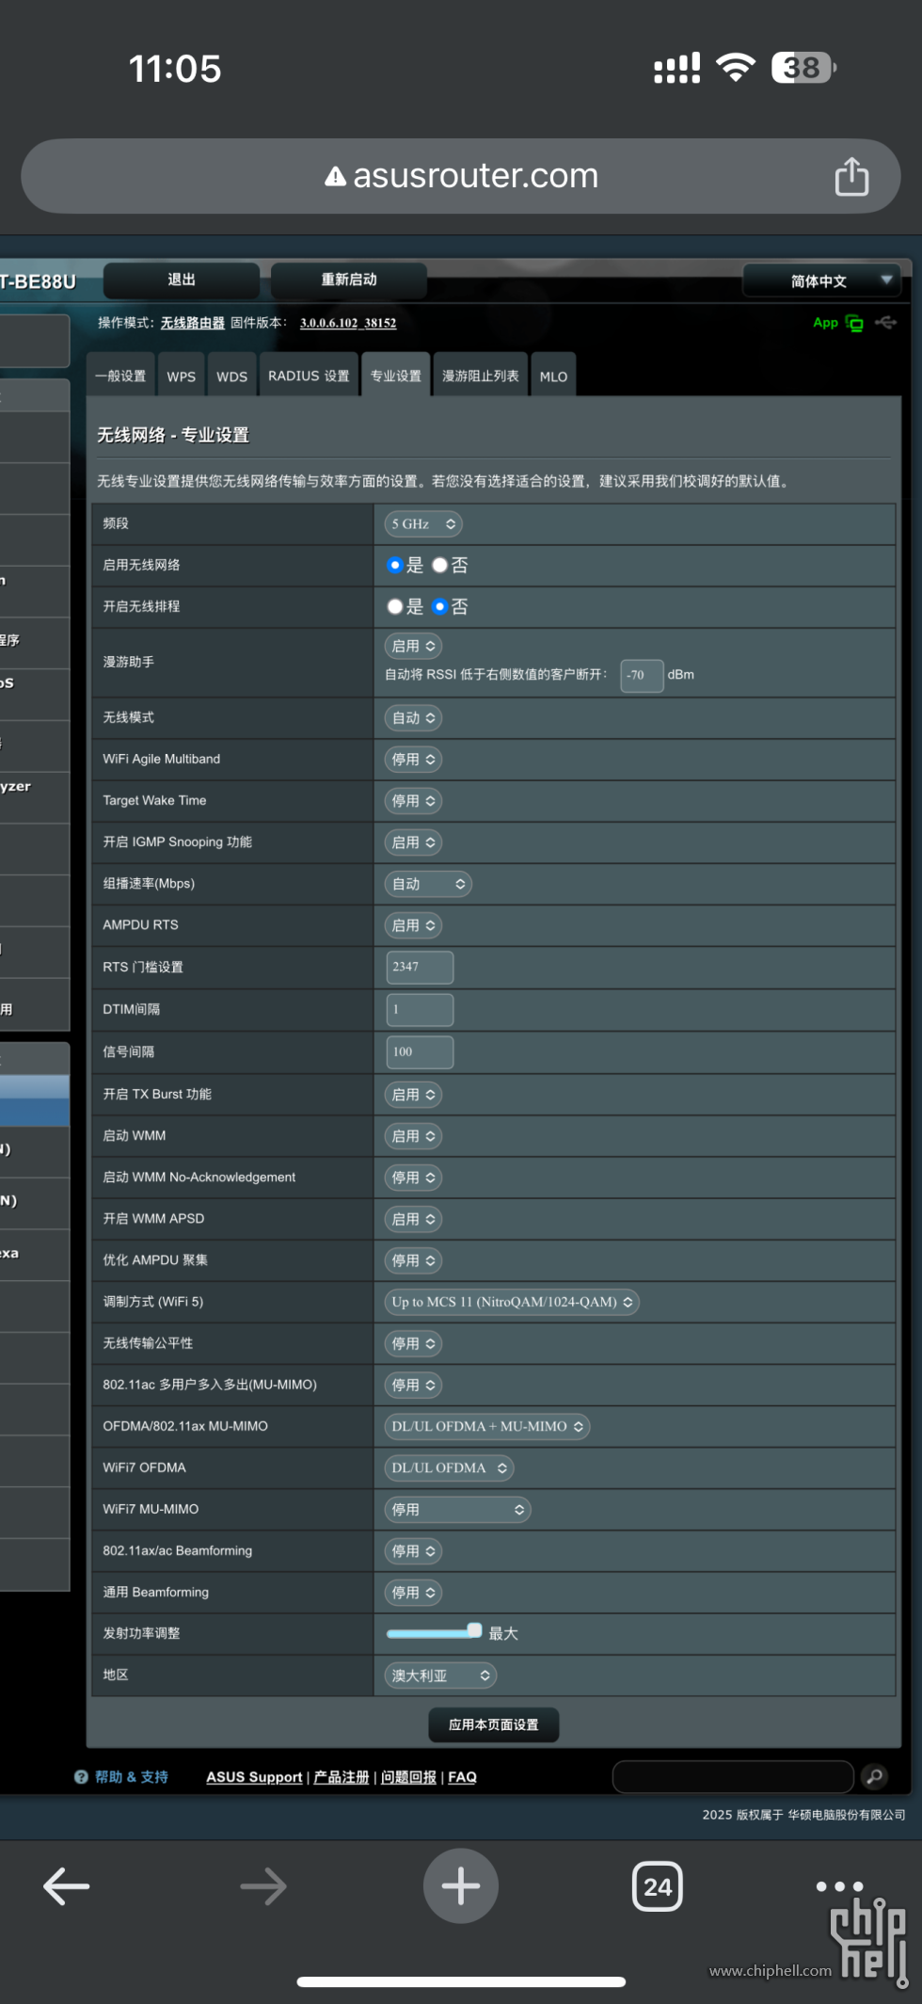Switch to the 漫游阻止列表 tab
Screen dimensions: 922x2004
[481, 376]
